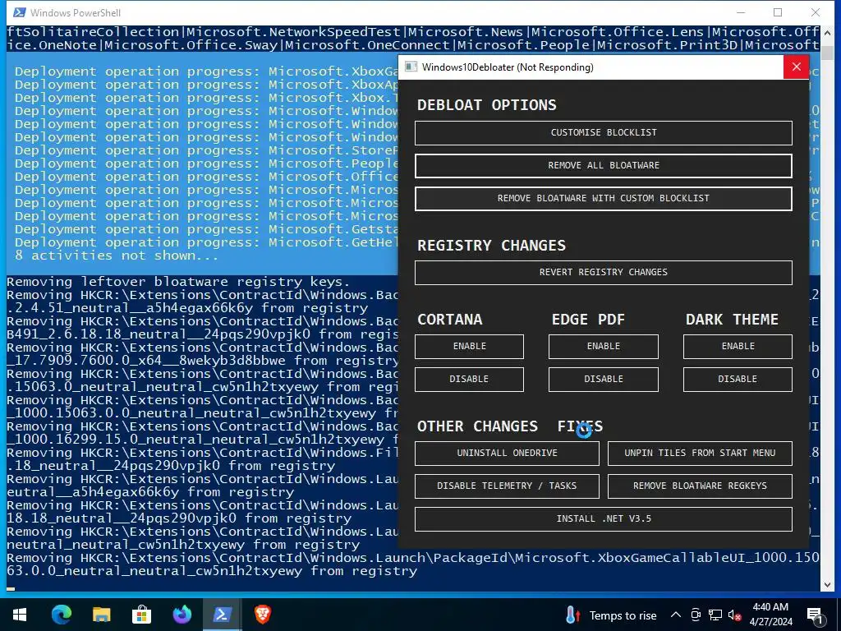Click the PowerShell scrollbar down arrow
Image resolution: width=841 pixels, height=631 pixels.
[x=827, y=584]
